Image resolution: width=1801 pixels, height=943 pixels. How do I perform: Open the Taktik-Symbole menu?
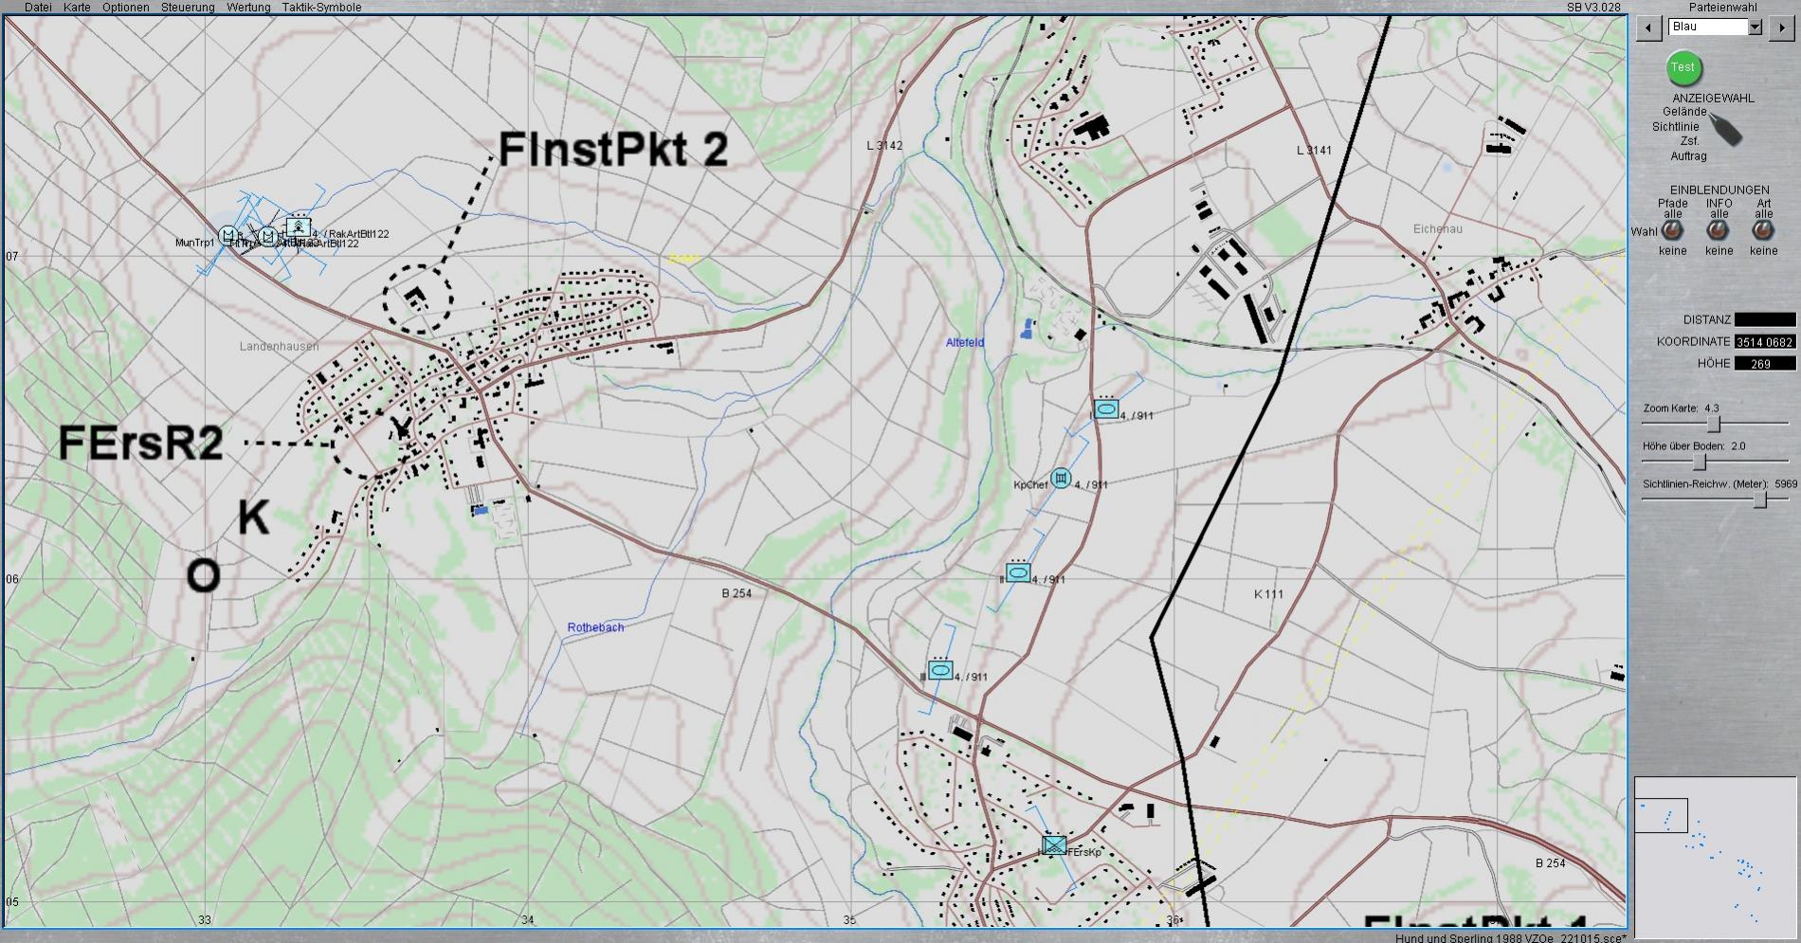tap(321, 8)
